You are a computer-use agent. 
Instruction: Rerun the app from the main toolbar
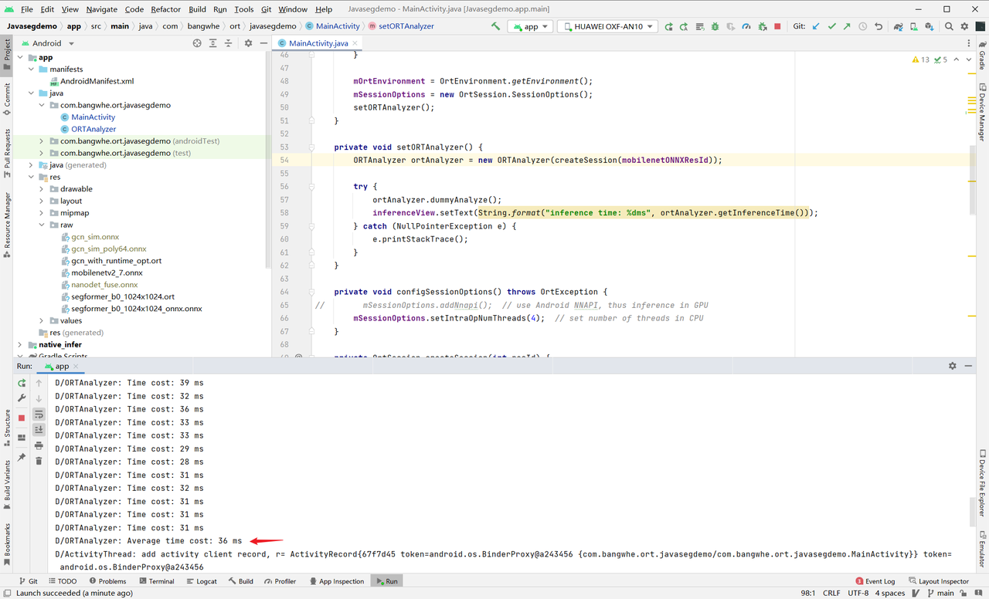coord(668,26)
